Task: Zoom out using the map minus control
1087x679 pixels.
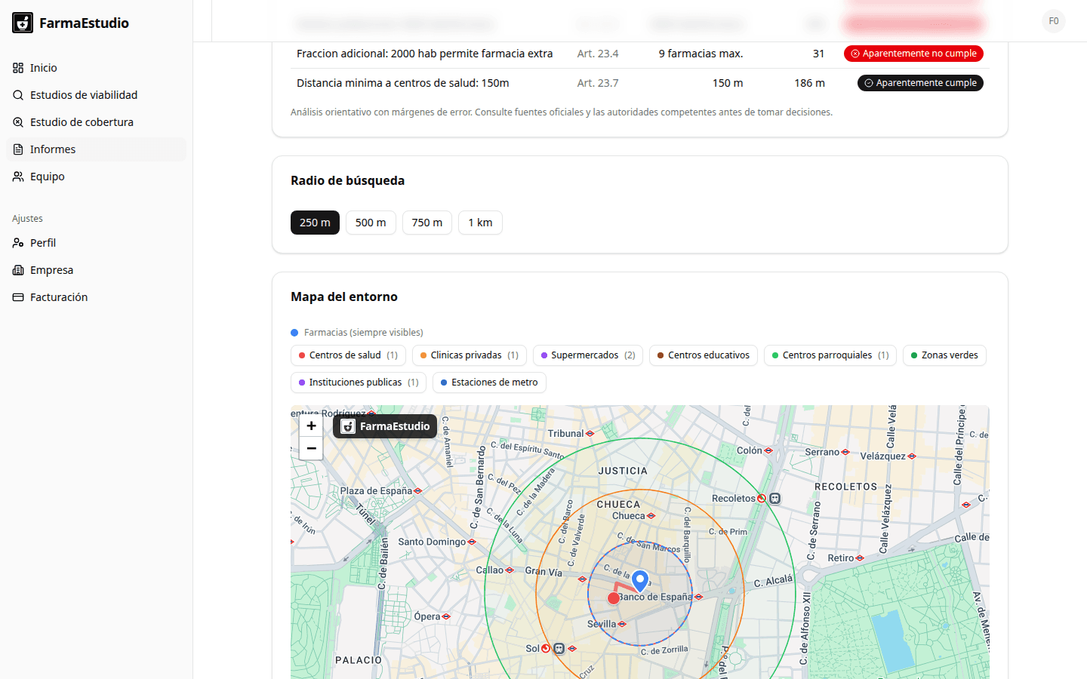Action: pos(311,448)
